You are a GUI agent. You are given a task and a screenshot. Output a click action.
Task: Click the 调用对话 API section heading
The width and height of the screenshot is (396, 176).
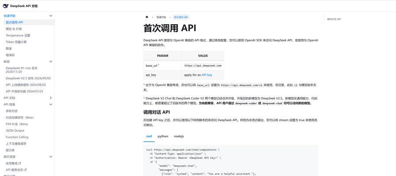[156, 112]
